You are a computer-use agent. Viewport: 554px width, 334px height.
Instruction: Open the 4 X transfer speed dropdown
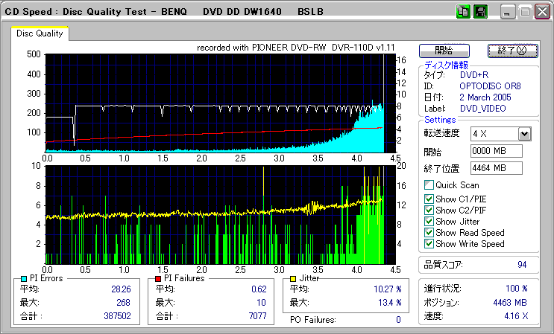coord(524,134)
